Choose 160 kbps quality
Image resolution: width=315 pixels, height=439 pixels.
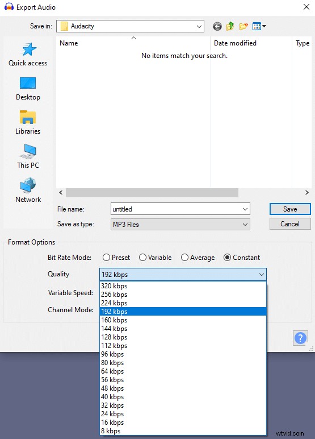point(183,320)
